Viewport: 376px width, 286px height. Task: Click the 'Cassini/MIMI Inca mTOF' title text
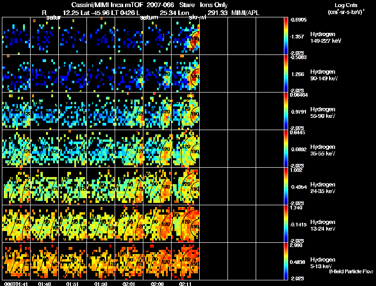tap(107, 5)
